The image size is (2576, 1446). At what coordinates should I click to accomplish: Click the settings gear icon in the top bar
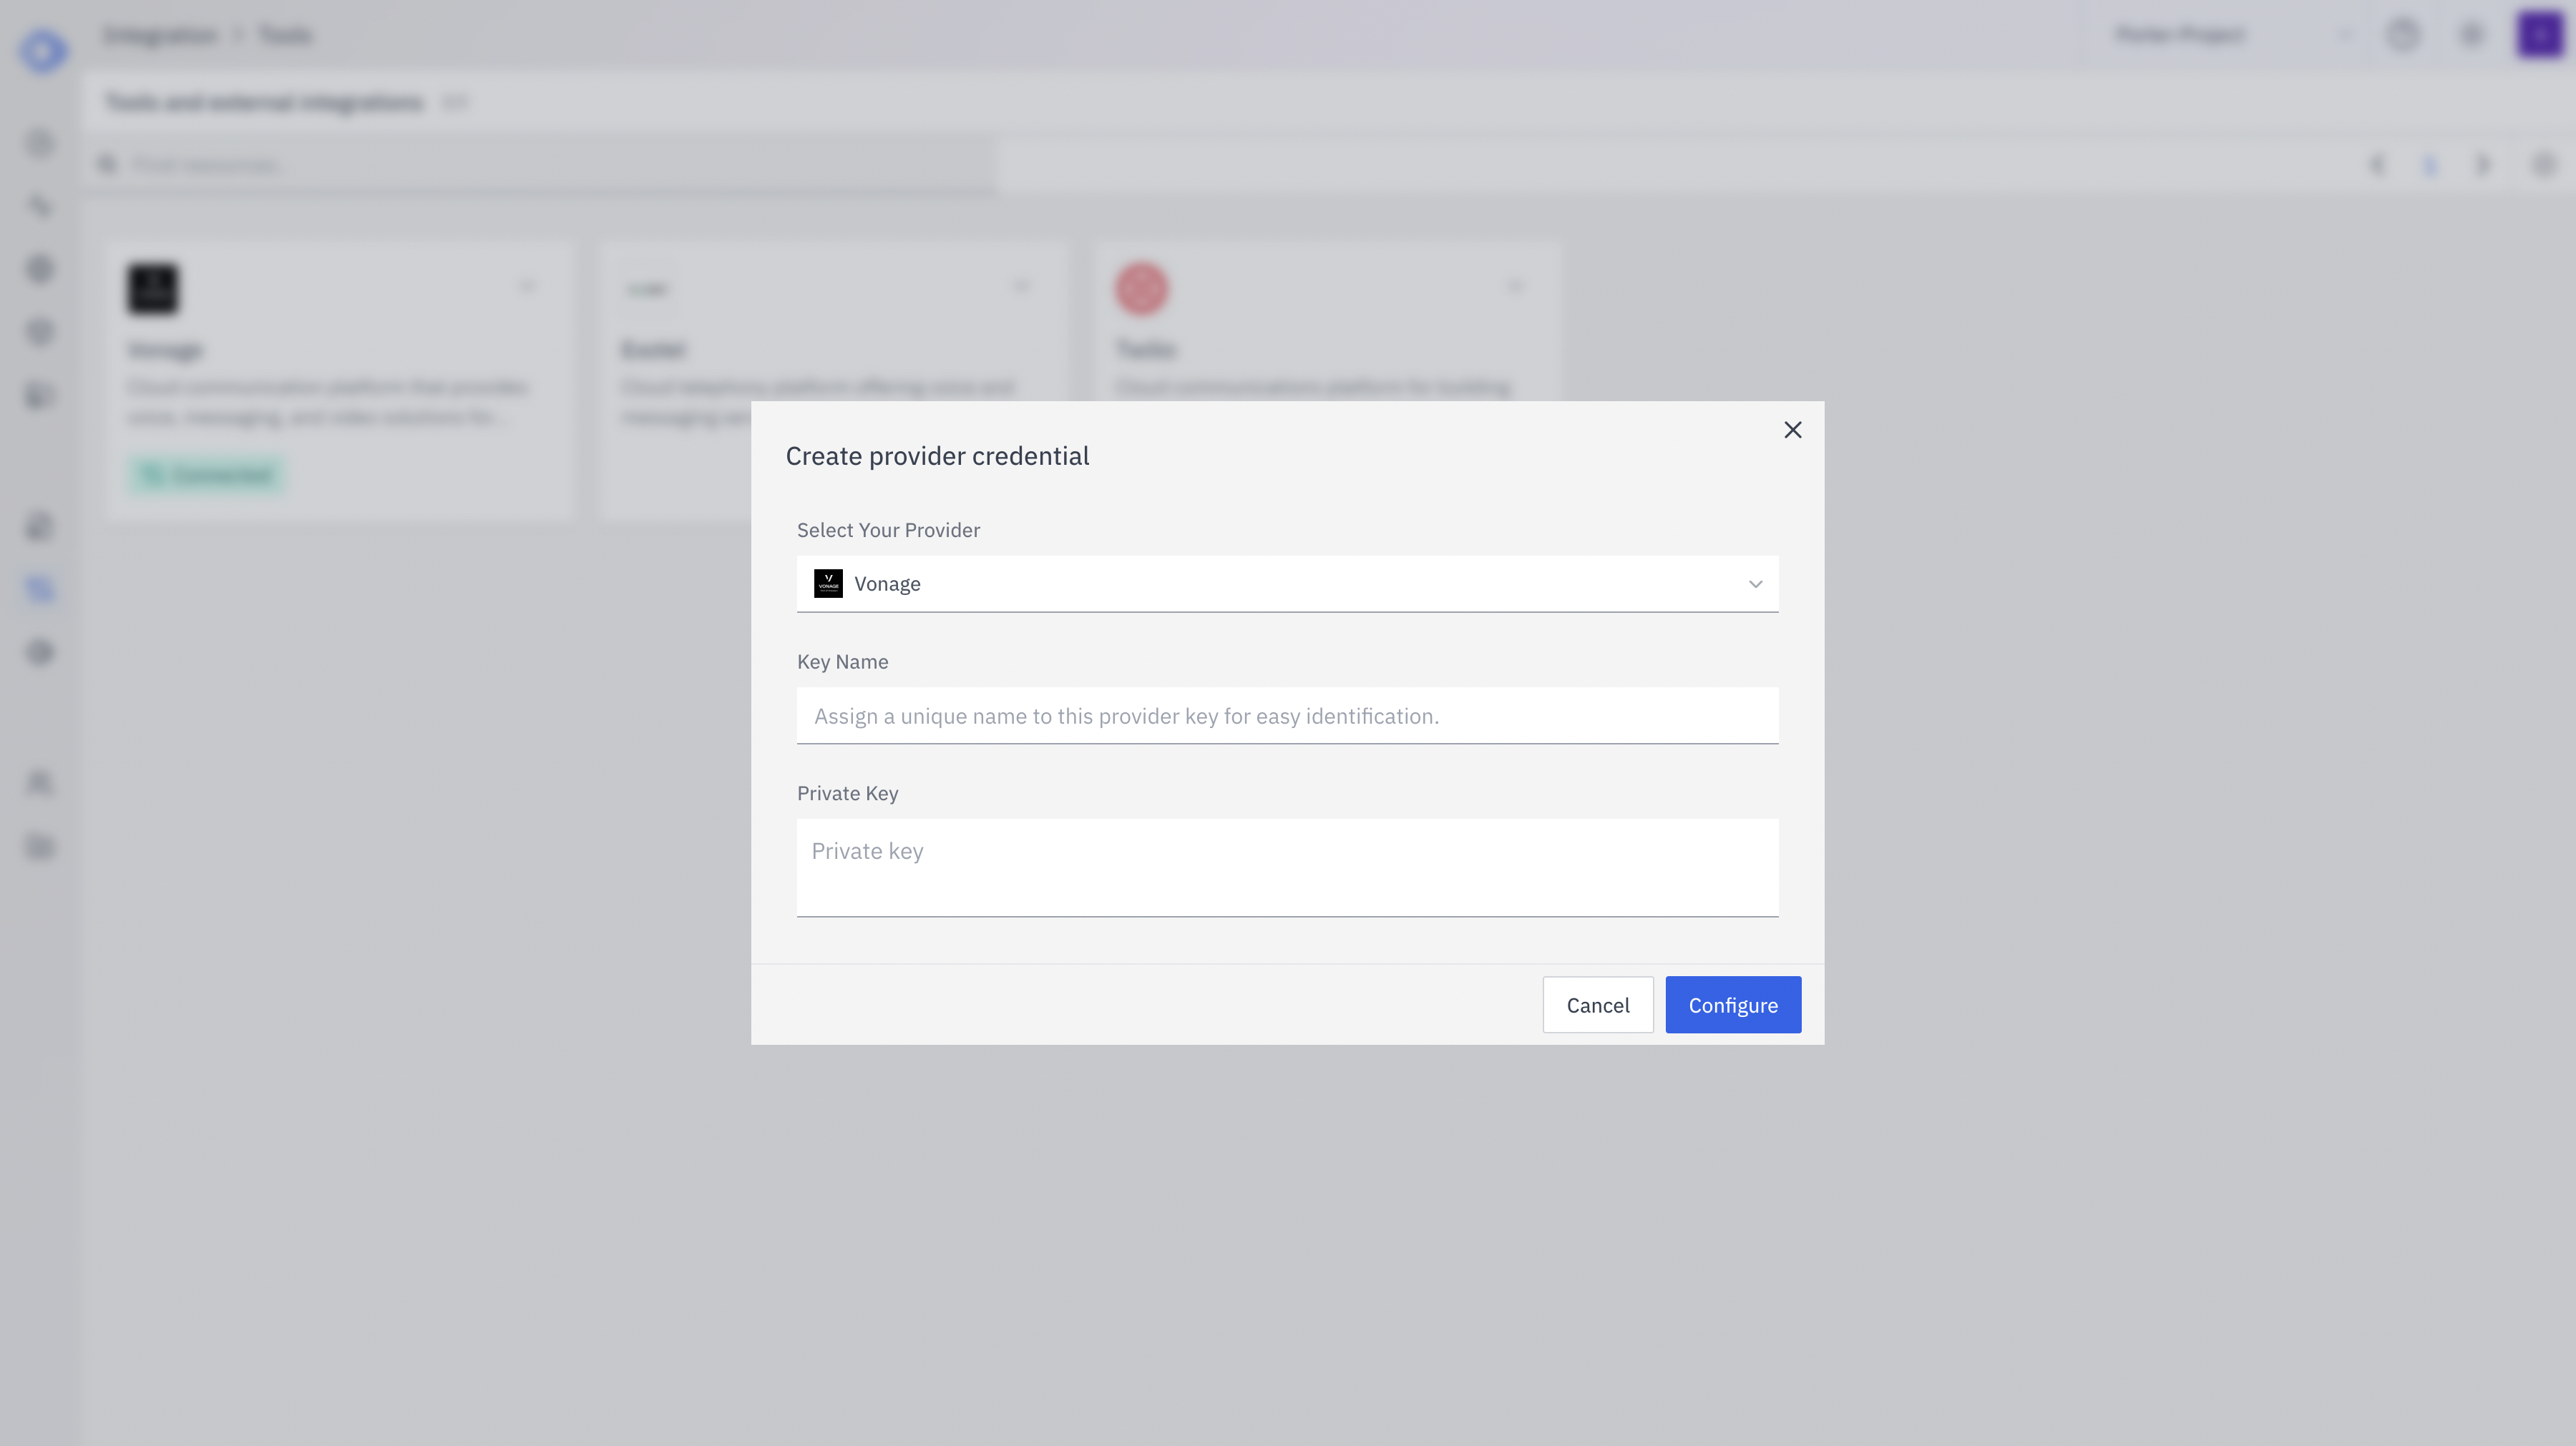2471,35
